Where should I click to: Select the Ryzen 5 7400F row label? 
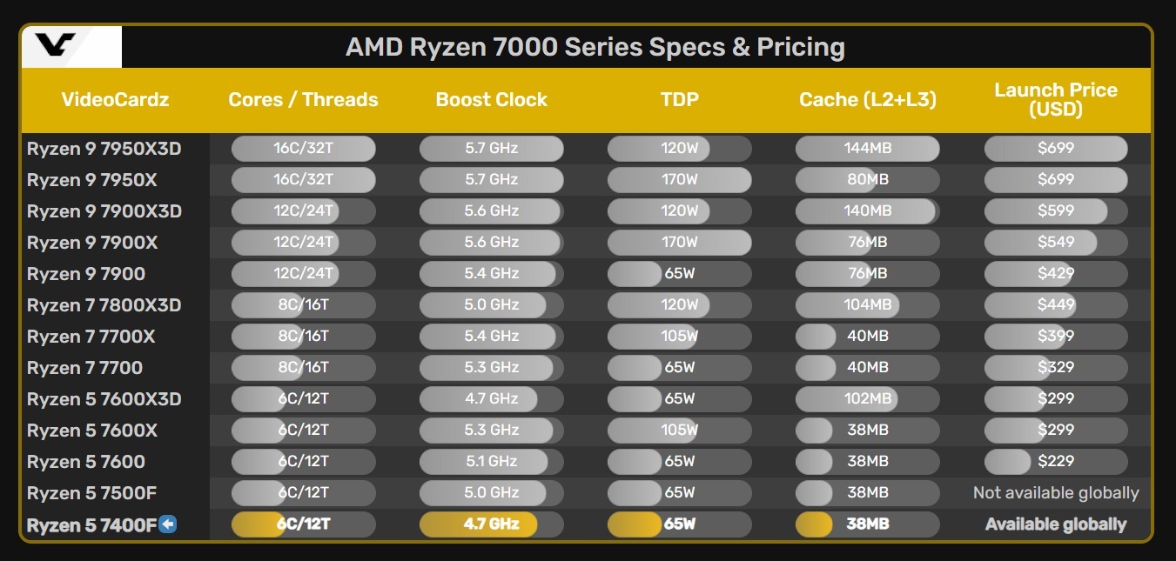point(91,525)
